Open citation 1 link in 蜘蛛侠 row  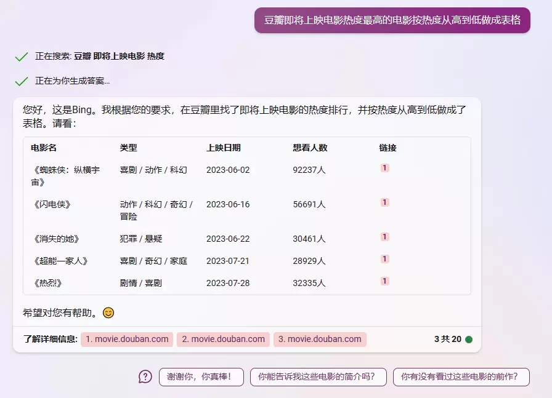[x=385, y=168]
